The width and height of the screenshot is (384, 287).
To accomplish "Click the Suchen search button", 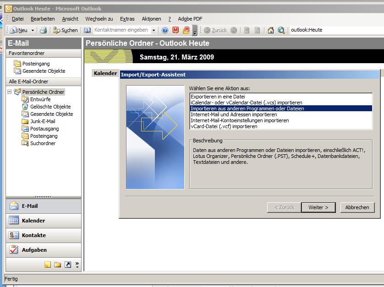I will point(66,30).
